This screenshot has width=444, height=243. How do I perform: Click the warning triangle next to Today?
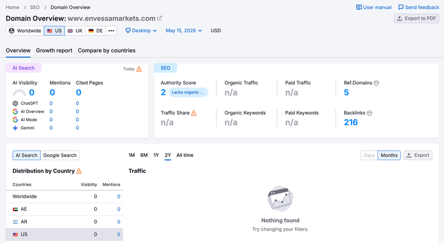coord(139,69)
